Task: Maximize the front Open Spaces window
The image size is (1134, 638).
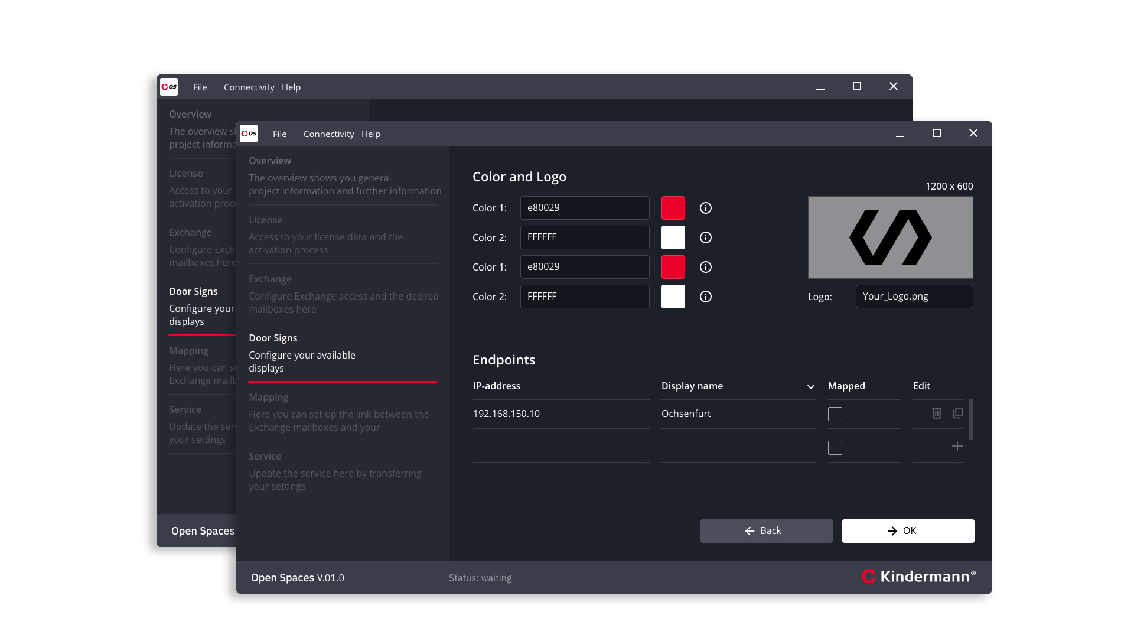Action: pos(936,134)
